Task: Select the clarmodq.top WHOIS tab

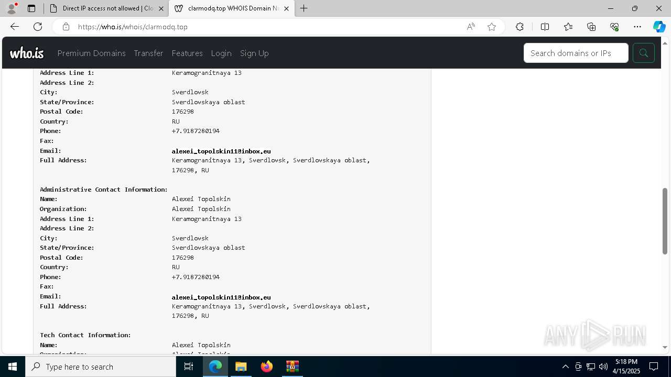Action: (231, 8)
